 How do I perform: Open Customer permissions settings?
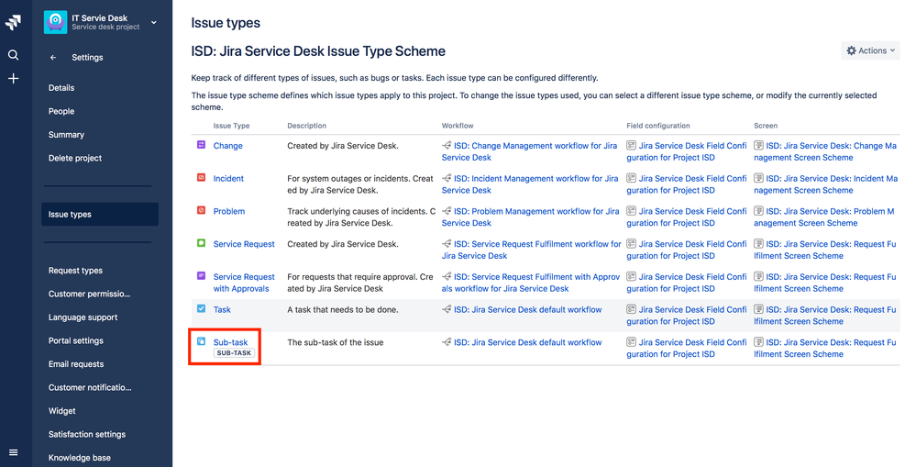(x=89, y=294)
